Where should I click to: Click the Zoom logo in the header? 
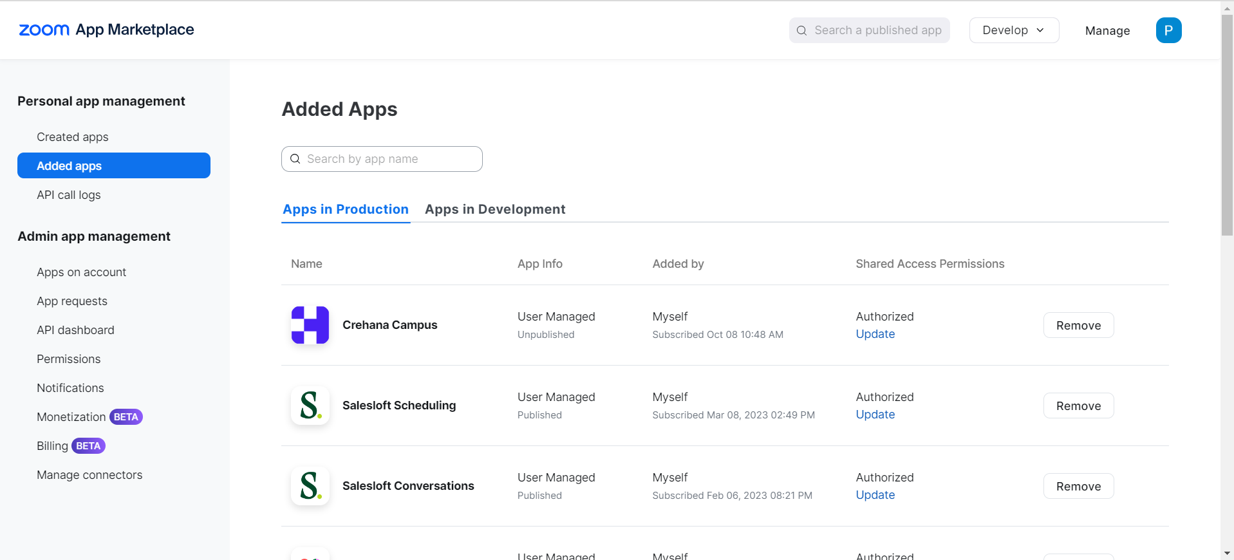(44, 30)
